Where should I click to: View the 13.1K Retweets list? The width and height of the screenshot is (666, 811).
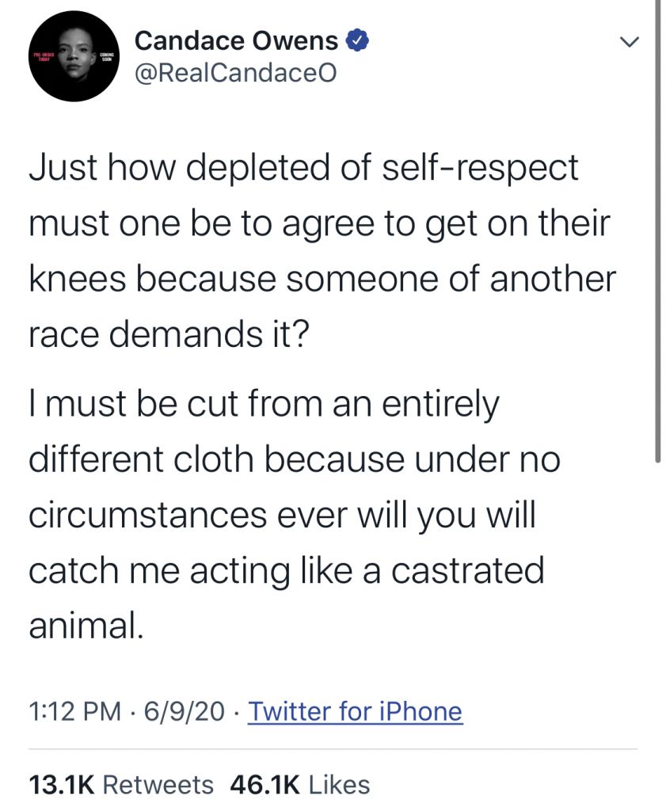click(121, 784)
